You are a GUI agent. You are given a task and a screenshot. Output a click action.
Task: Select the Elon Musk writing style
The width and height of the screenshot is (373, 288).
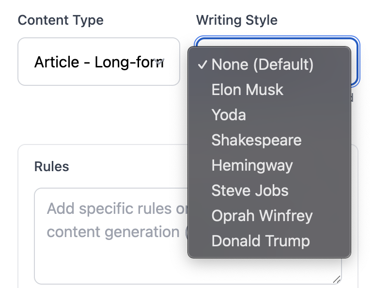pos(247,90)
